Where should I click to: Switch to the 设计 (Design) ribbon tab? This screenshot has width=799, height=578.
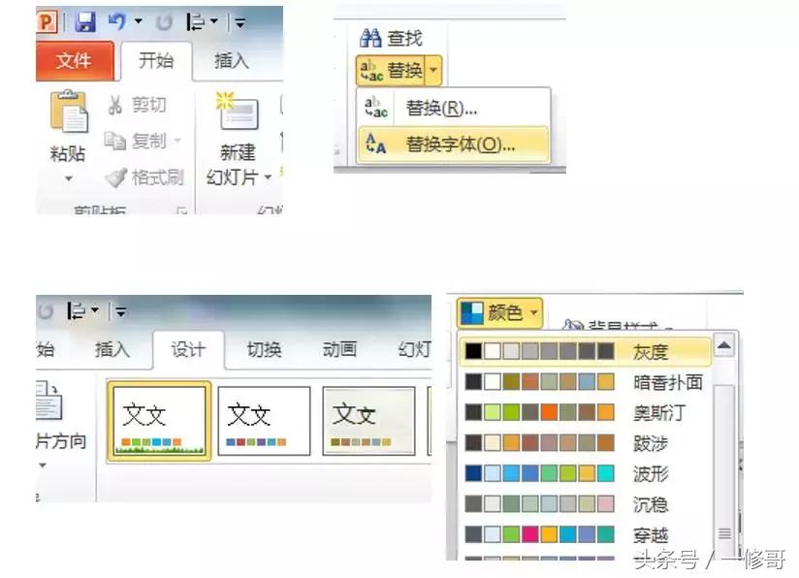point(187,351)
